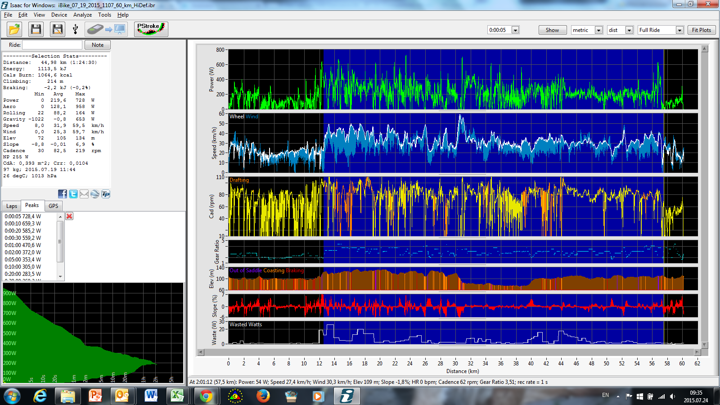This screenshot has width=720, height=405.
Task: Open Internet Explorer from the taskbar
Action: [40, 396]
